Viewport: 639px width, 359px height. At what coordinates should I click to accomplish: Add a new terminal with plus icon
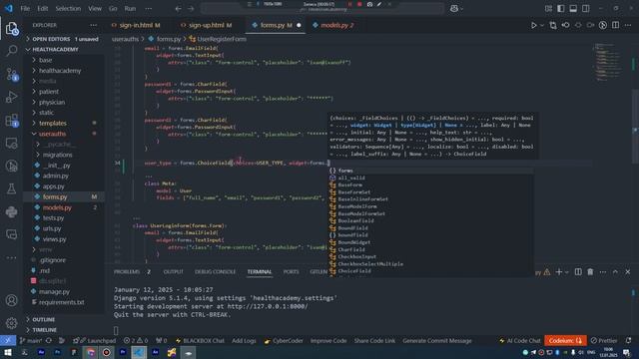559,272
